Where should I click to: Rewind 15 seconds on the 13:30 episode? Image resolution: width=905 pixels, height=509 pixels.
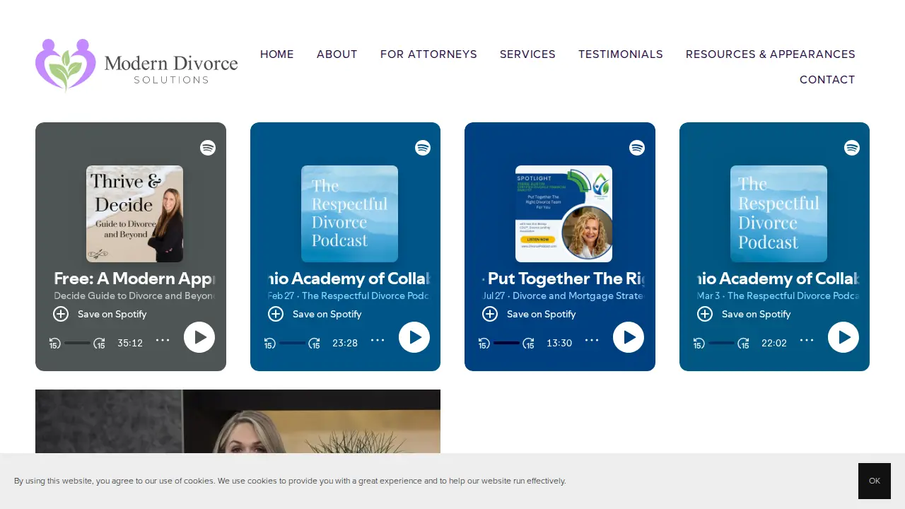pyautogui.click(x=484, y=344)
